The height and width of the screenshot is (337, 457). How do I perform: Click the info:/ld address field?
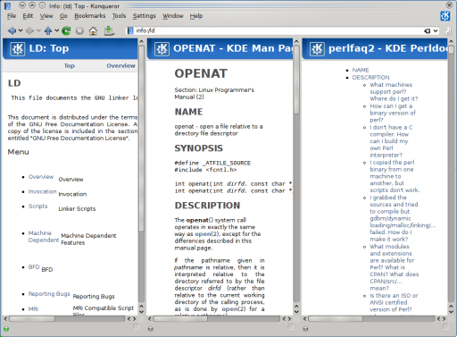tap(278, 30)
